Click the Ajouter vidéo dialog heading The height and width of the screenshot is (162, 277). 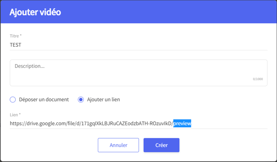pos(35,12)
